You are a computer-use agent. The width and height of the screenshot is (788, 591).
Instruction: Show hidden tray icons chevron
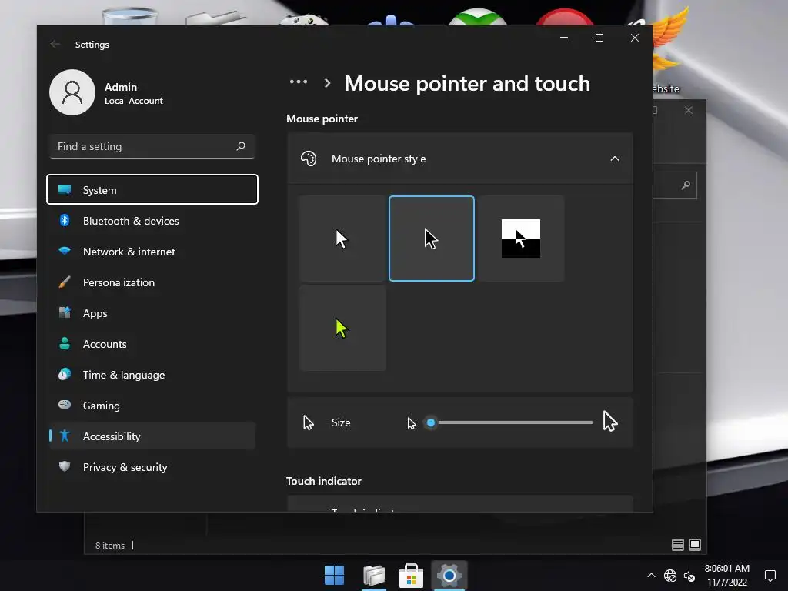(651, 576)
